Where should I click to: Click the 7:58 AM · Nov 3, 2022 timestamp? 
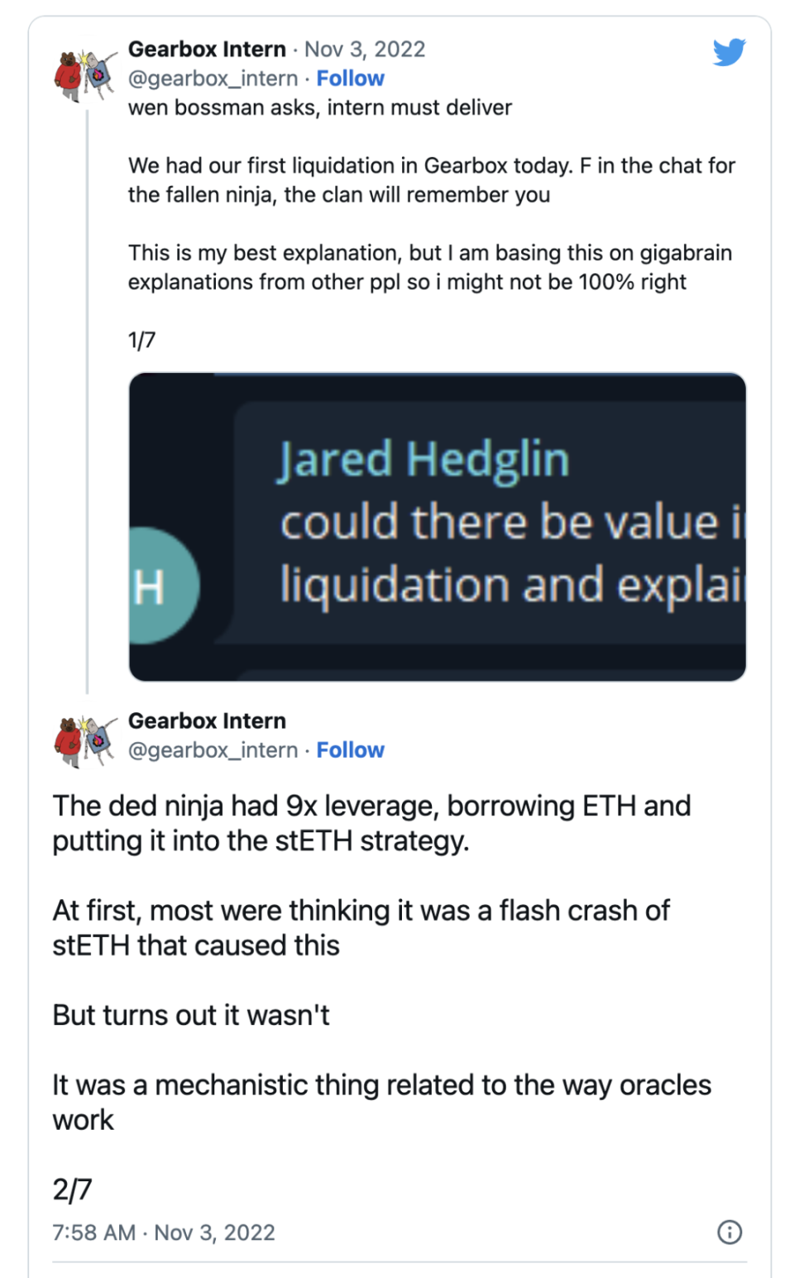click(x=164, y=1233)
